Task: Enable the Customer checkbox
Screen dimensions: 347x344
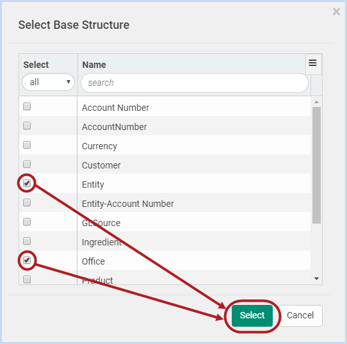Action: coord(27,164)
